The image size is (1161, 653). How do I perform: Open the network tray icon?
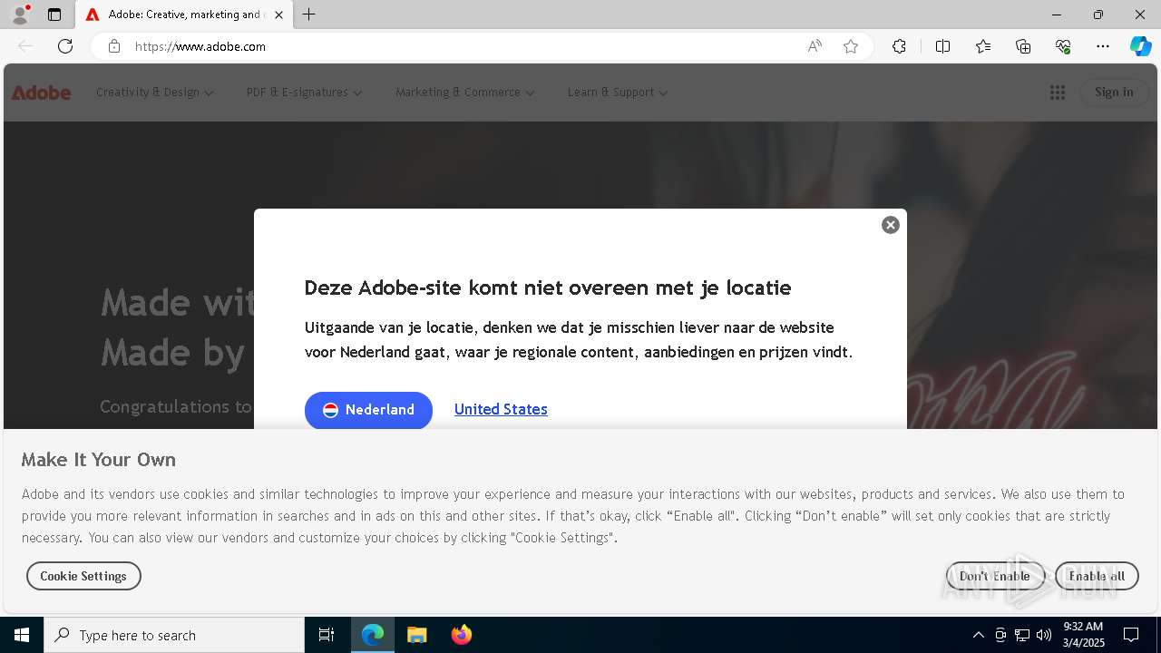(1022, 635)
